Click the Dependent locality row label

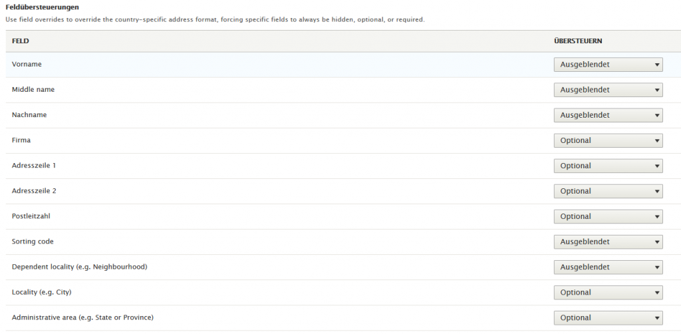(x=79, y=267)
